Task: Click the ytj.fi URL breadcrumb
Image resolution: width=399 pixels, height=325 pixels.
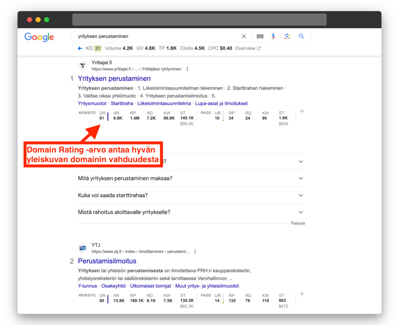Action: pyautogui.click(x=140, y=251)
